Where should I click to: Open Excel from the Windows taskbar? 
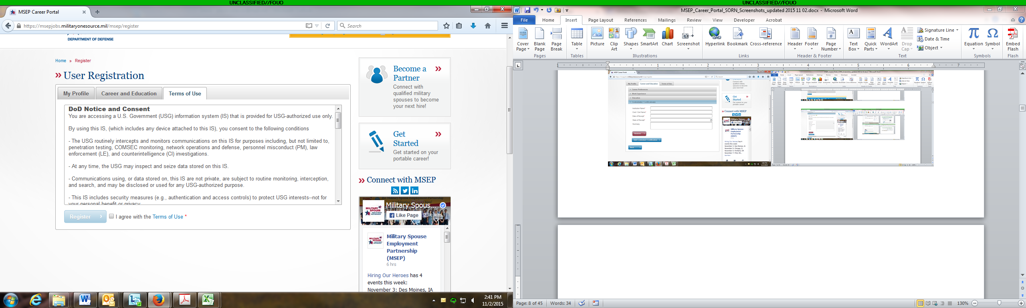pyautogui.click(x=208, y=300)
